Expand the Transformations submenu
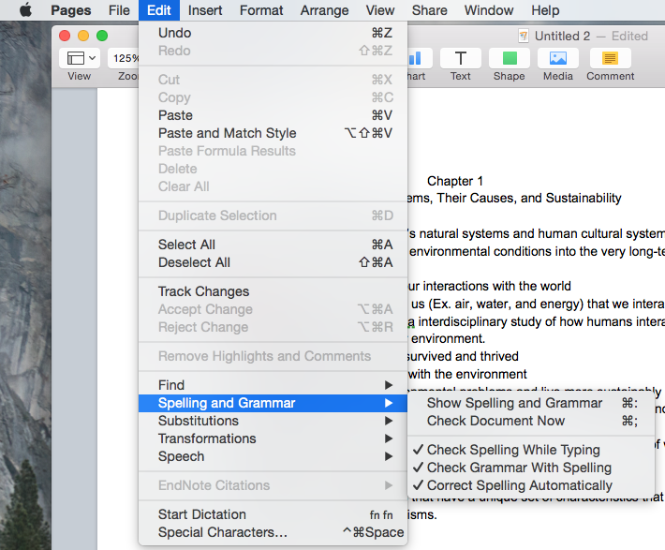Screen dimensions: 665x550 [273, 439]
